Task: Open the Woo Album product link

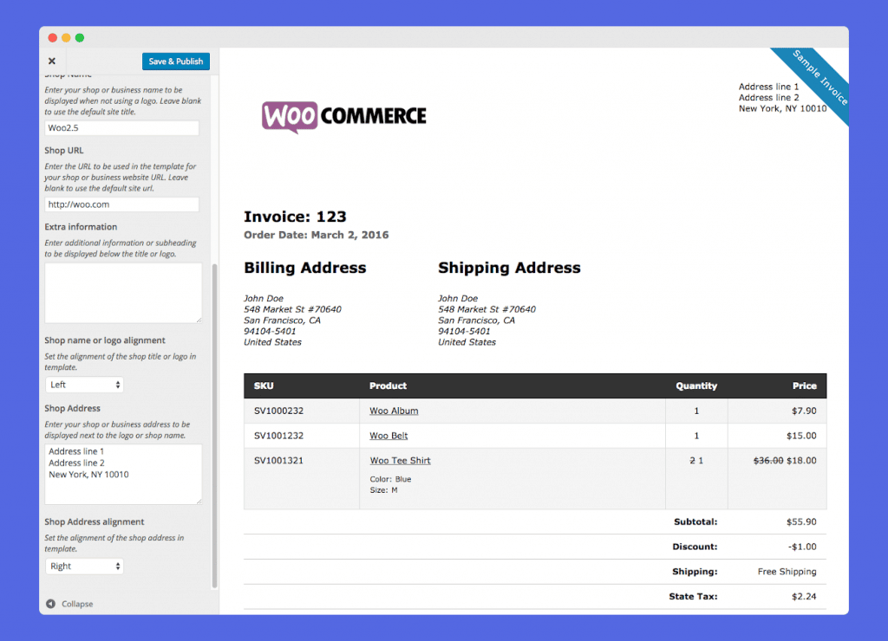Action: (394, 411)
